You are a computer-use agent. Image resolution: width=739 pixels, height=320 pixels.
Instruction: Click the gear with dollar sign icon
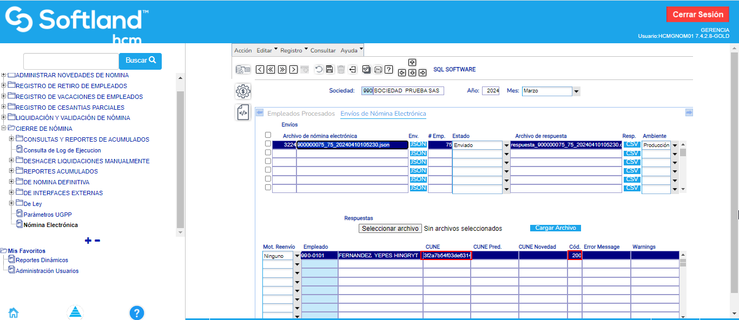point(243,91)
